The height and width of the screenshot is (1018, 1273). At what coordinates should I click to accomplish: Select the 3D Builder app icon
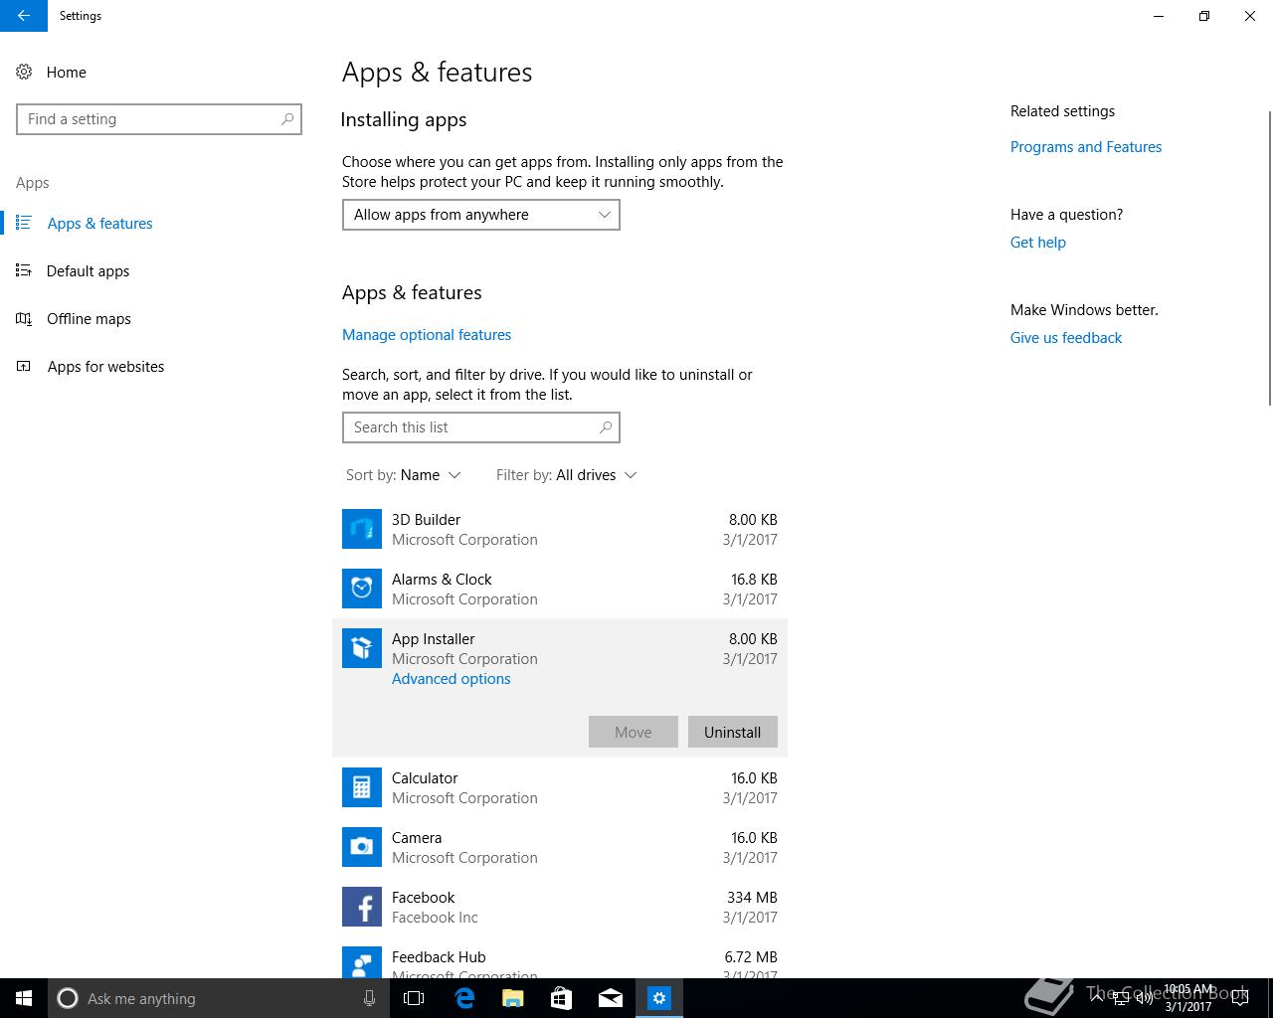(362, 529)
